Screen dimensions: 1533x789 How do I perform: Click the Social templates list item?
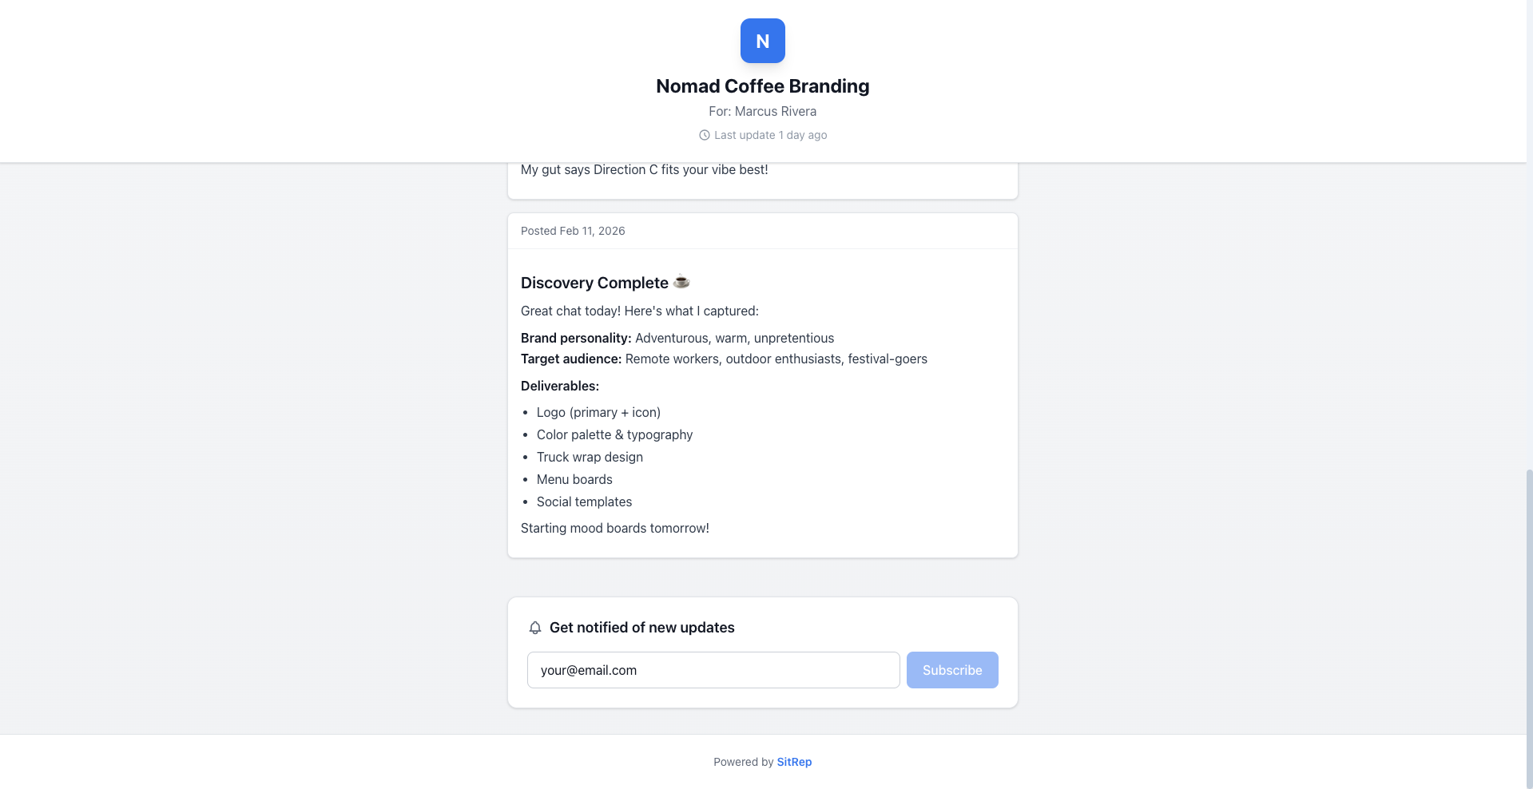click(x=584, y=502)
